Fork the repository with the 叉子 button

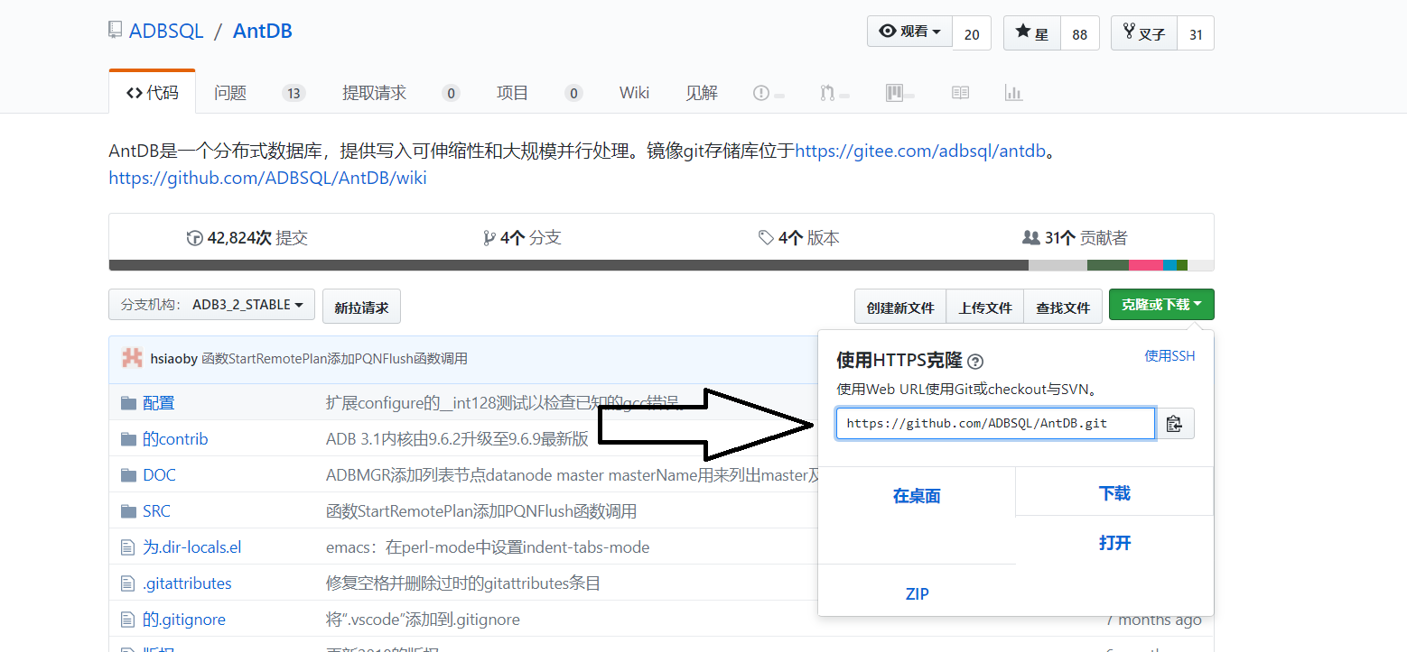pos(1144,33)
